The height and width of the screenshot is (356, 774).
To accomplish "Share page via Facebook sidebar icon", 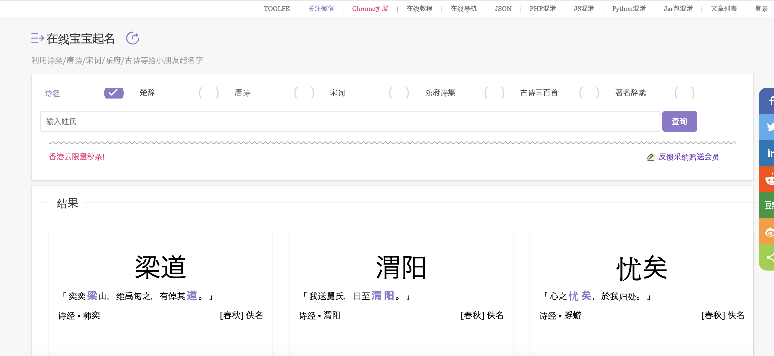I will point(768,100).
